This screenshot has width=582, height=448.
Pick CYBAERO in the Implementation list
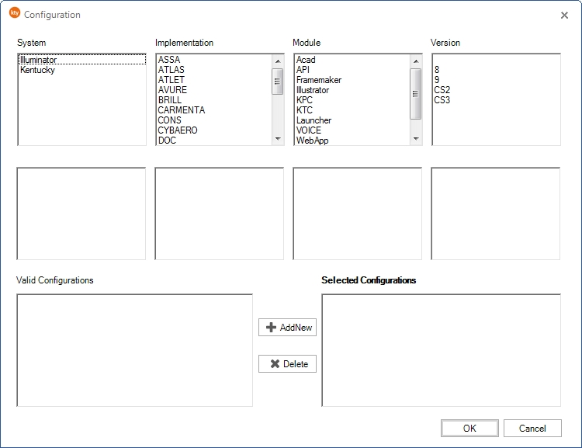coord(178,130)
